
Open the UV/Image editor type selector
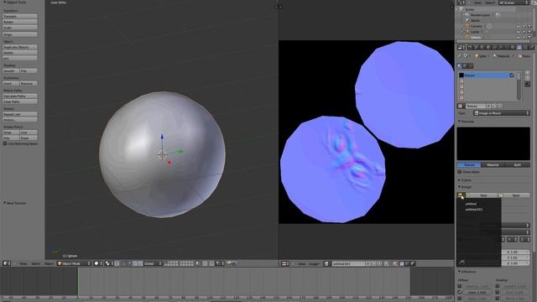click(x=285, y=263)
